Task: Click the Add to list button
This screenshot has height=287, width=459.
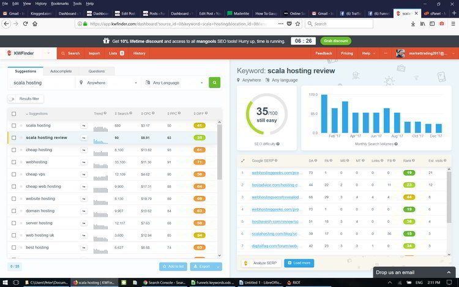Action: pyautogui.click(x=173, y=267)
